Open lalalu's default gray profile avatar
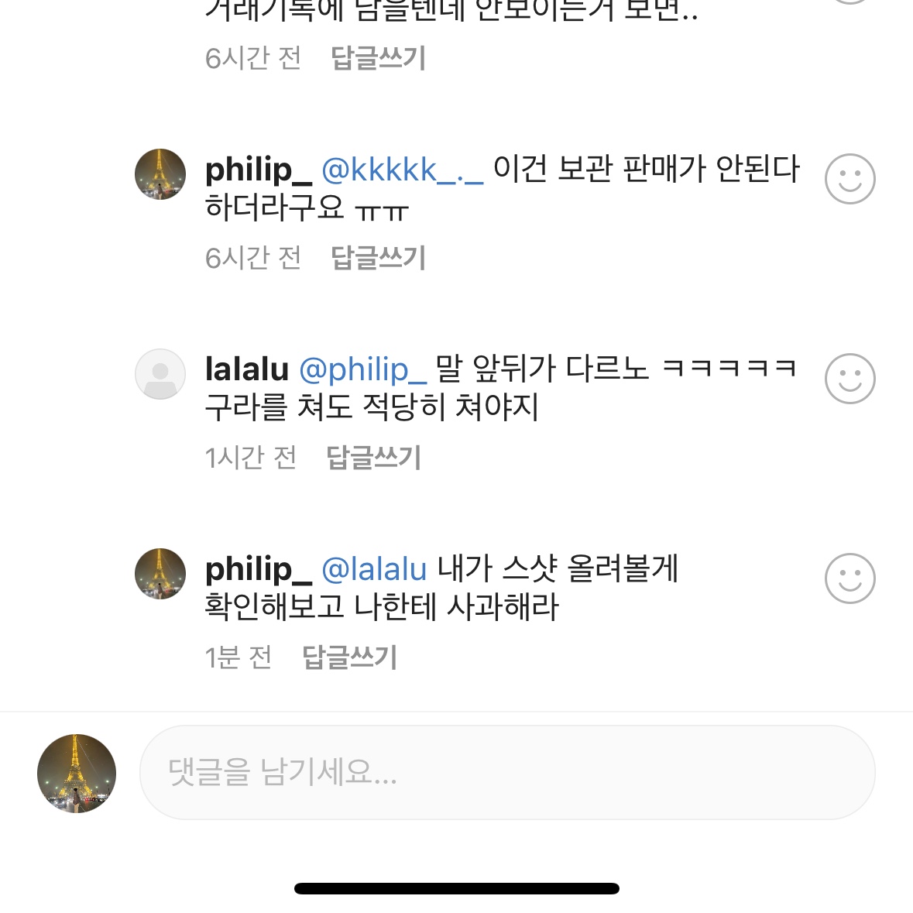This screenshot has height=913, width=913. 160,374
